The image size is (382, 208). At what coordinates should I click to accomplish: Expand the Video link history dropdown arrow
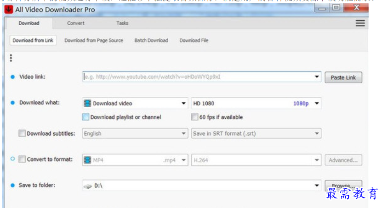click(317, 77)
